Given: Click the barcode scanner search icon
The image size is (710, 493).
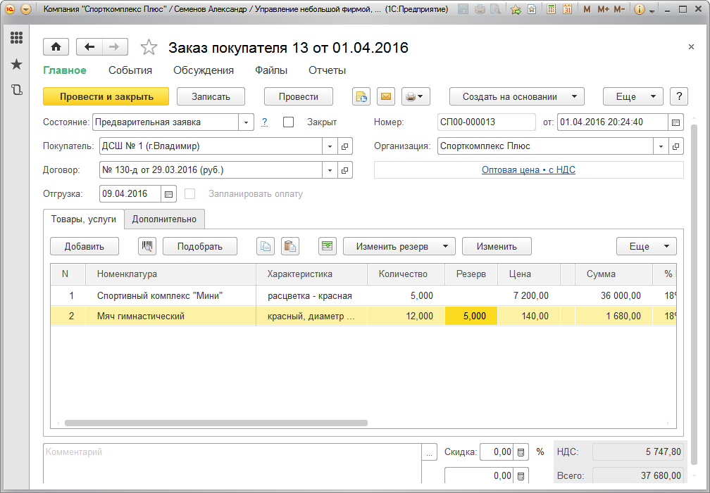Looking at the screenshot, I should click(148, 246).
